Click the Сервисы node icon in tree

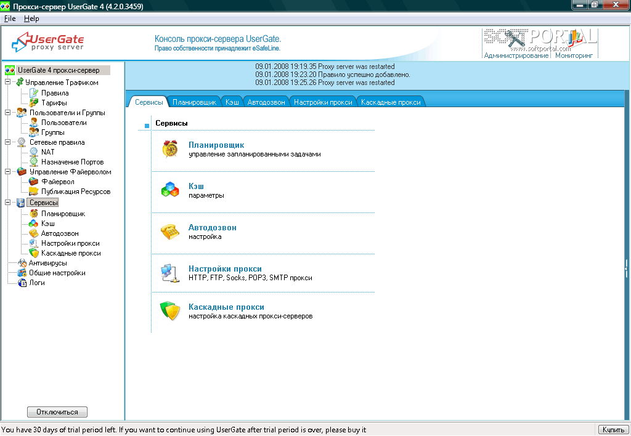(x=20, y=203)
